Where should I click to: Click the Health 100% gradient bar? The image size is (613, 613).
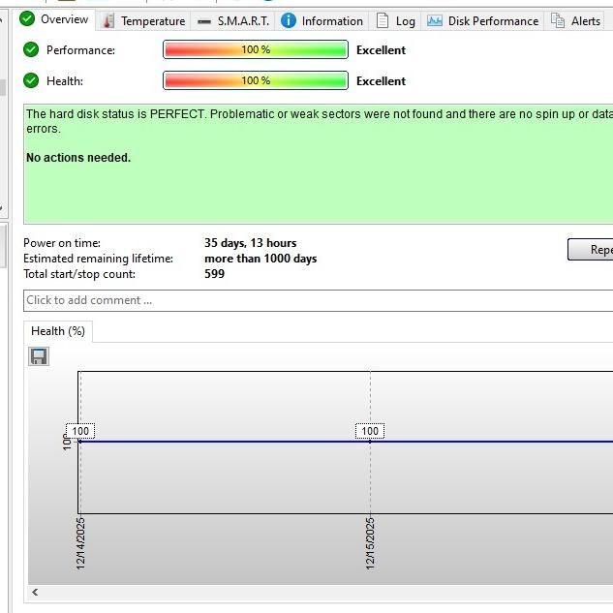coord(255,81)
